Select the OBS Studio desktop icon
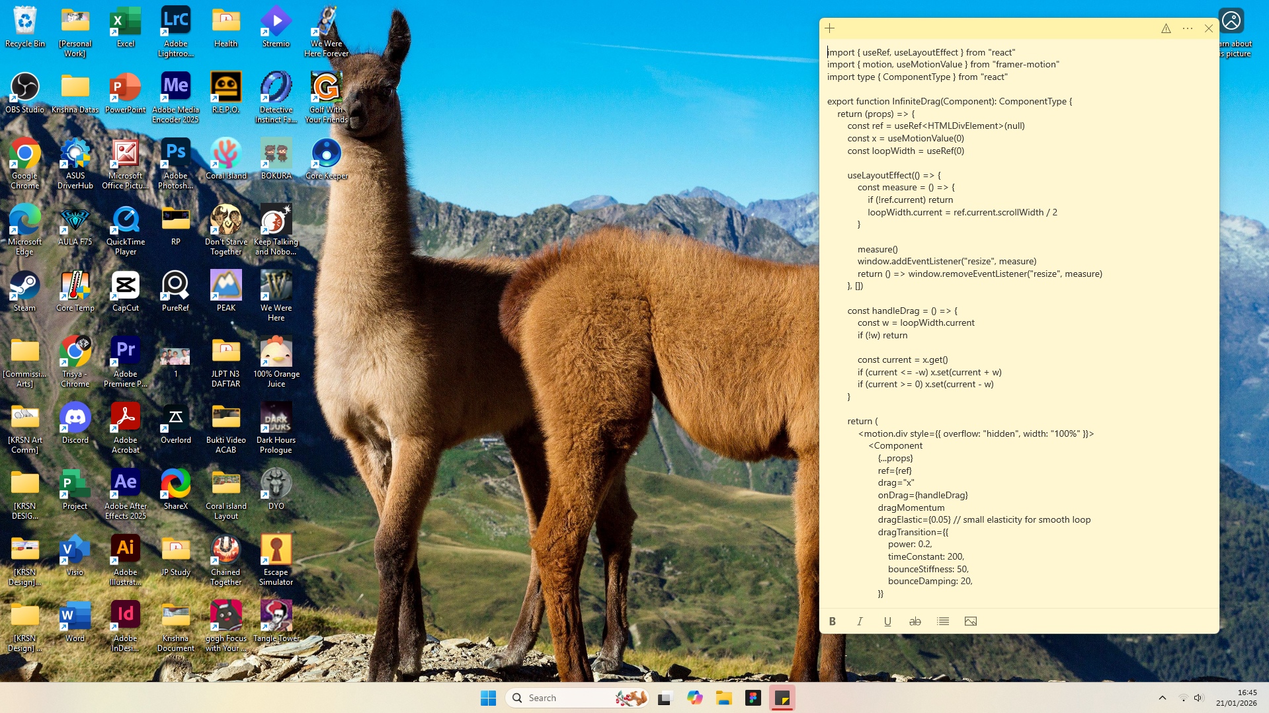The width and height of the screenshot is (1269, 713). point(25,93)
